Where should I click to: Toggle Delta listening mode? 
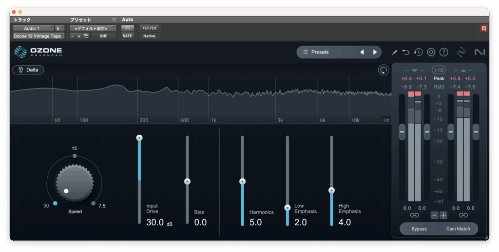(28, 70)
